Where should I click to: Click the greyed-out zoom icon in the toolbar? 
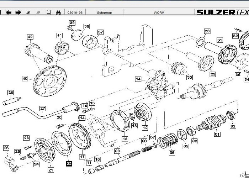[x=38, y=12]
